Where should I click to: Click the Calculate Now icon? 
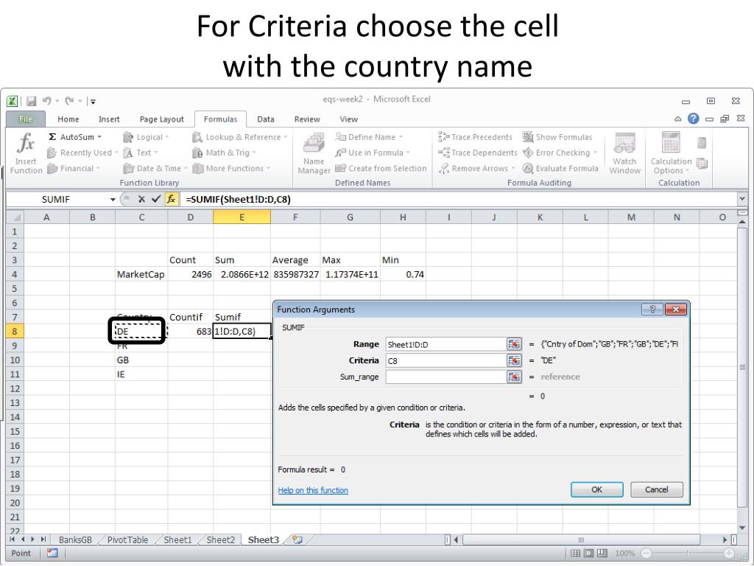tap(702, 143)
